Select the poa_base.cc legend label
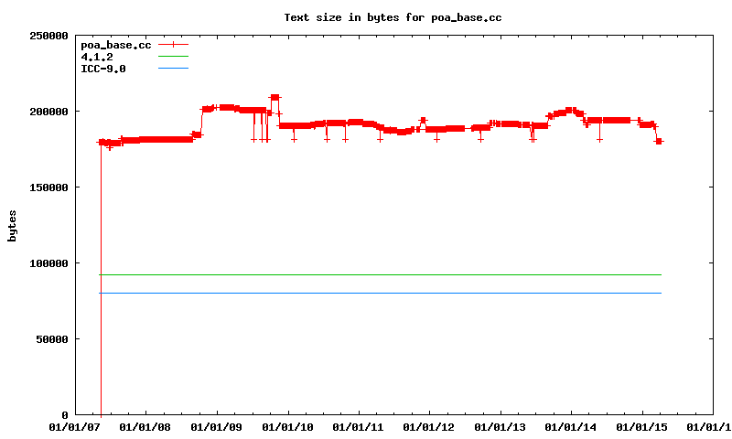This screenshot has height=439, width=732. click(116, 45)
